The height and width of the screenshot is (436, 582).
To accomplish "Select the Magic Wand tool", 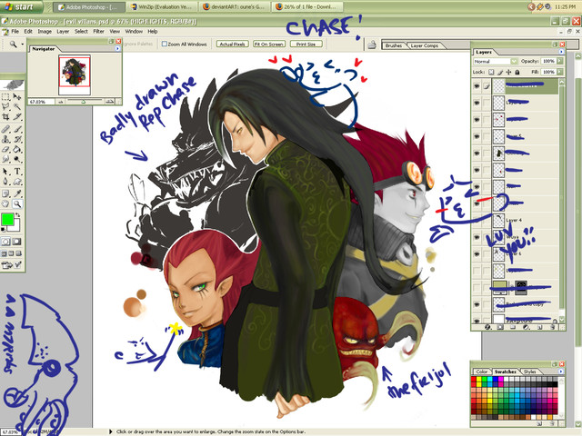I will click(x=17, y=107).
